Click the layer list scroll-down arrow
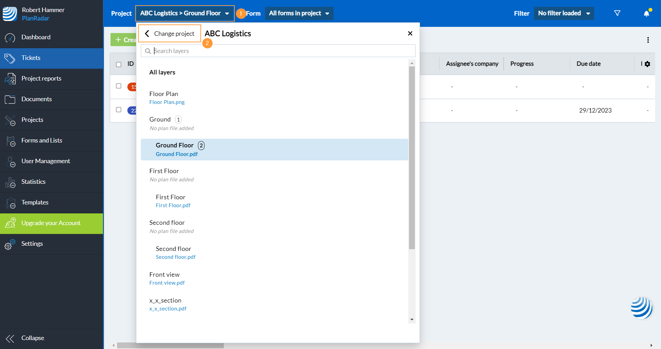 tap(412, 320)
